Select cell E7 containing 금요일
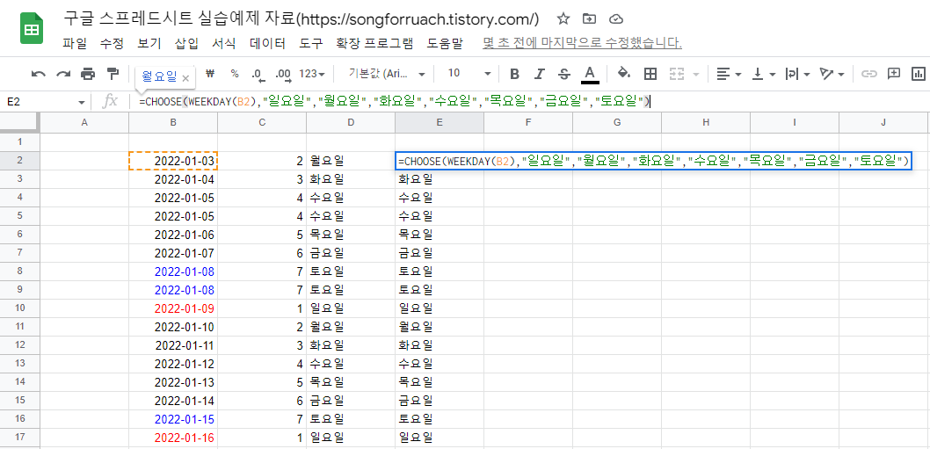This screenshot has height=449, width=930. (x=440, y=253)
